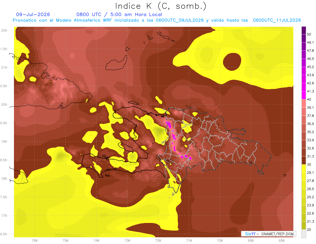Screen dimensions: 316x244
Task: Click the legend value '29.1'
Action: [x=310, y=172]
